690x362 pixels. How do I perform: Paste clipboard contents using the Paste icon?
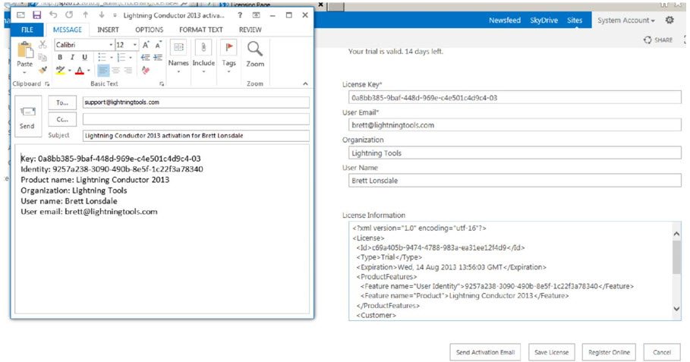pyautogui.click(x=25, y=49)
